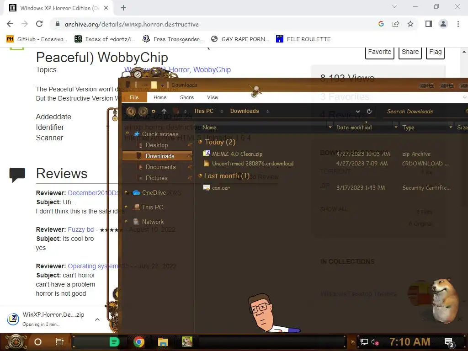Click This PC in breadcrumb path
This screenshot has height=351, width=468.
tap(203, 111)
